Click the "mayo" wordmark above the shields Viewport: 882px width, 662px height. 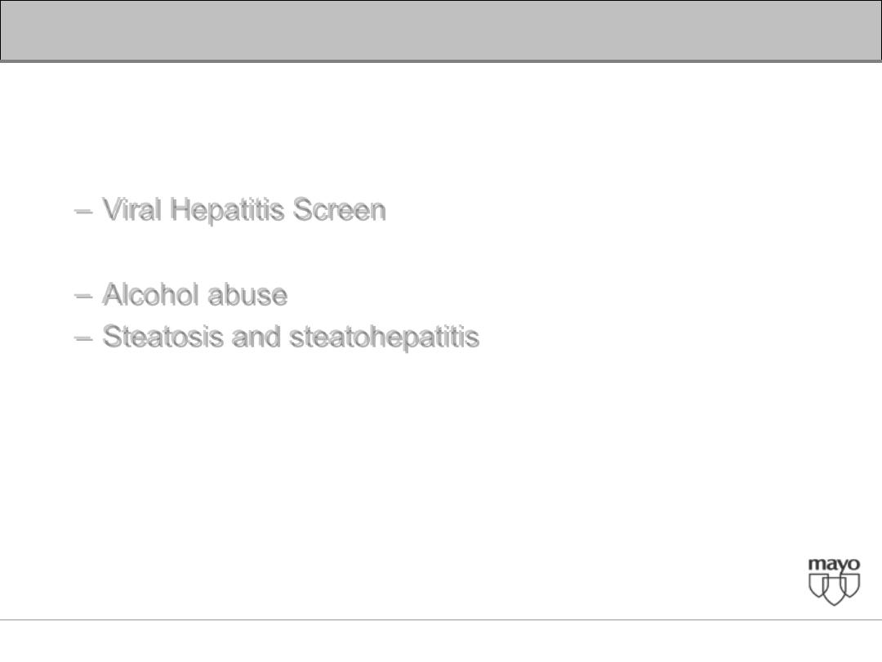834,565
